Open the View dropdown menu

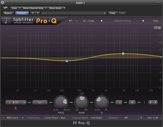click(16, 8)
